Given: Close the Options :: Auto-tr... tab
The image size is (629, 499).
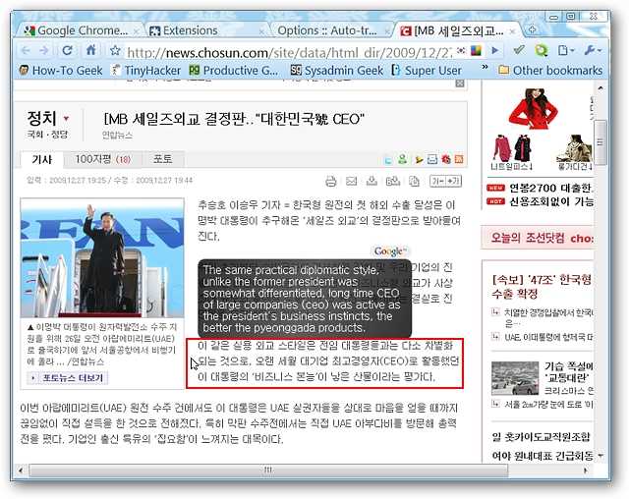Looking at the screenshot, I should [x=387, y=30].
